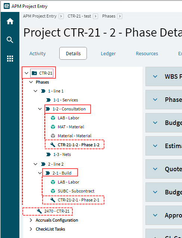Click the wrench icon for CTR-21-1-2

tap(53, 145)
